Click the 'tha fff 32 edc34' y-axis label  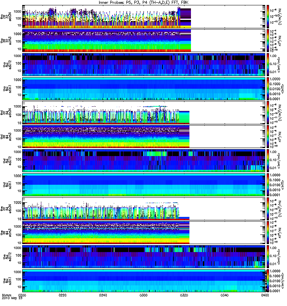6,16
